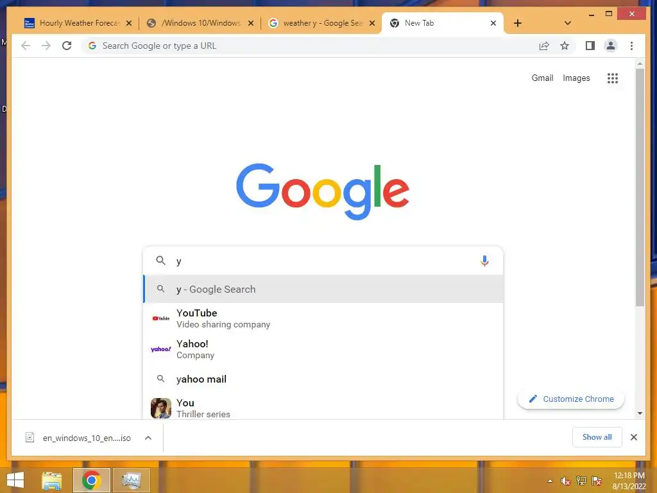Open the Google apps grid
The width and height of the screenshot is (657, 493).
[613, 78]
